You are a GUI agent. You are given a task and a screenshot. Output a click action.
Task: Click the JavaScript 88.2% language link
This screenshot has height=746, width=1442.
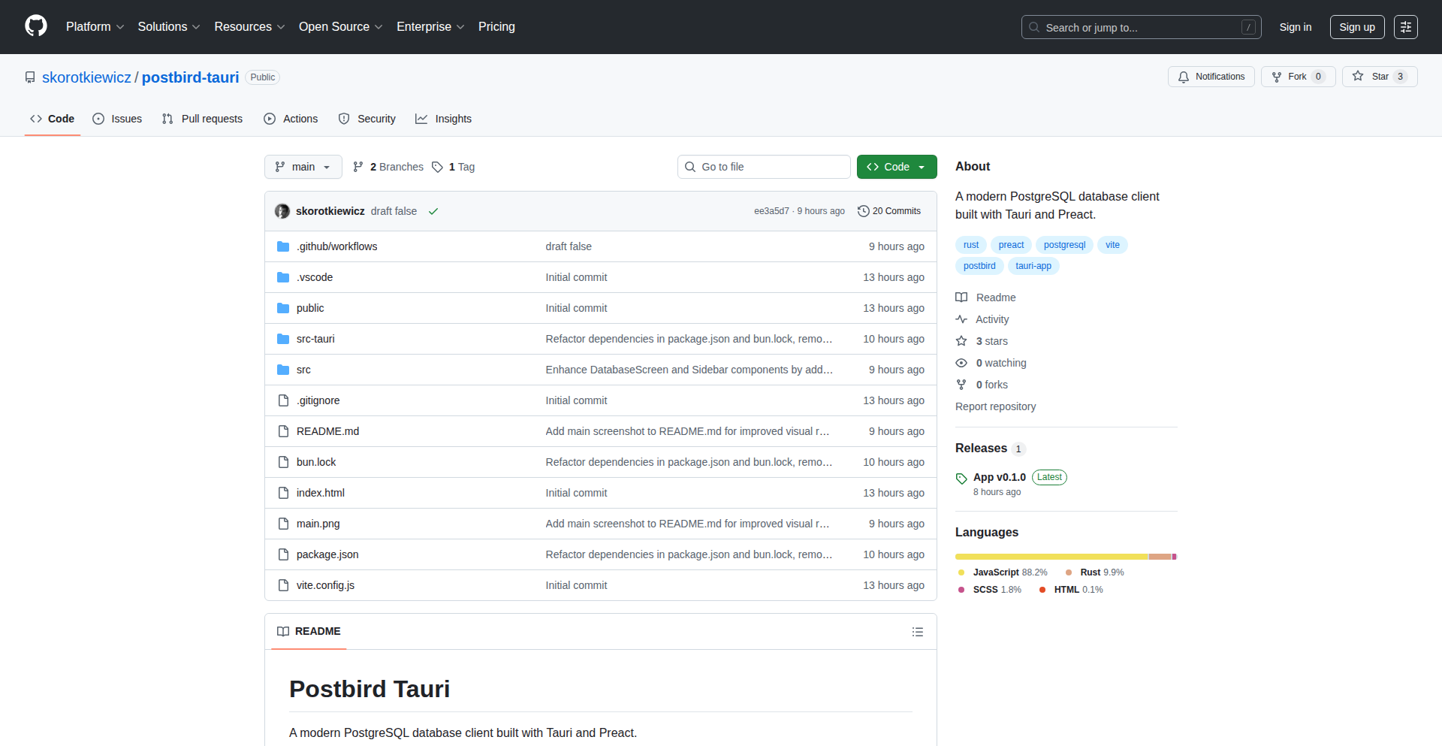(x=1002, y=572)
